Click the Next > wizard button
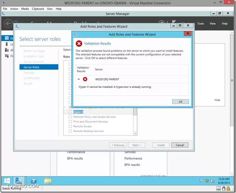The width and height of the screenshot is (236, 193). tap(137, 145)
